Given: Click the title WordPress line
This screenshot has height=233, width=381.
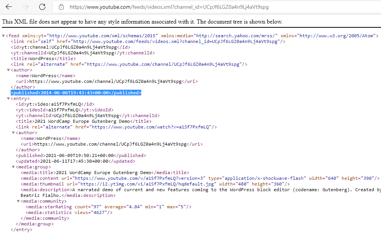Looking at the screenshot, I should pos(43,59).
